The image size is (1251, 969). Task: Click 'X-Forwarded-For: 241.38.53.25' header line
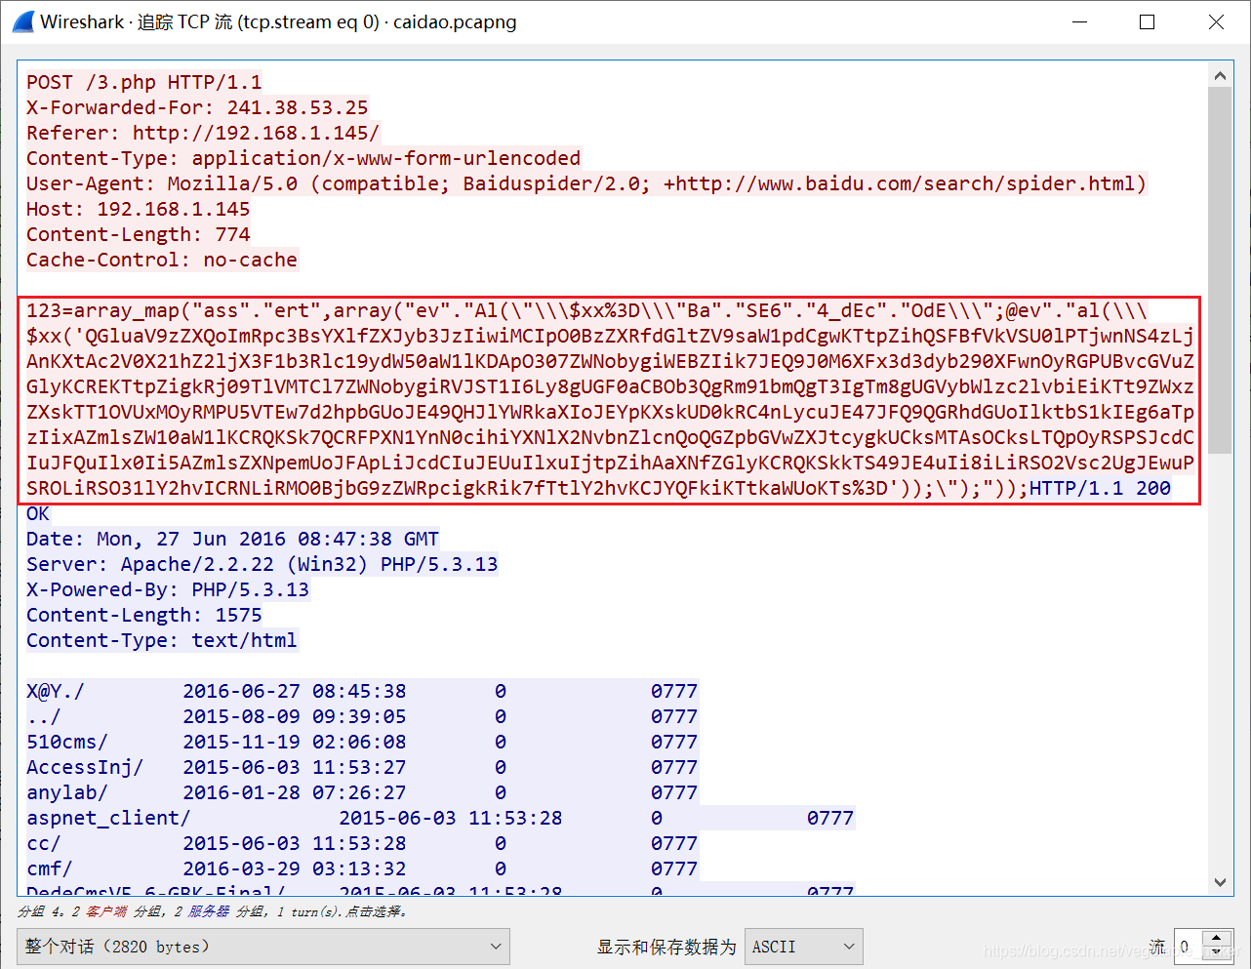coord(197,107)
